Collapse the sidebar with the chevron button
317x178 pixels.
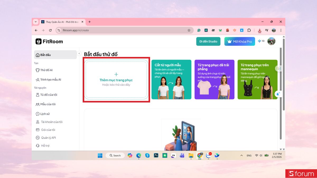tap(79, 54)
